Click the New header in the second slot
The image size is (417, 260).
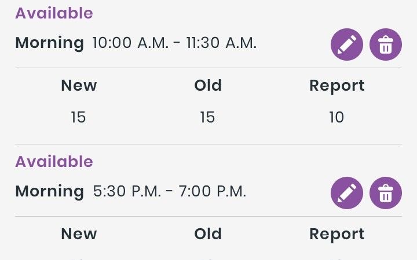tap(79, 234)
